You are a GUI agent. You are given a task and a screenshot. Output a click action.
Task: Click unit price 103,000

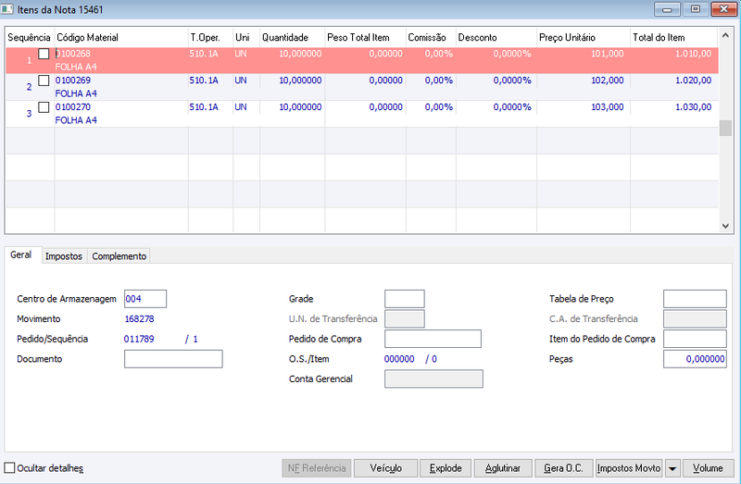tap(608, 107)
